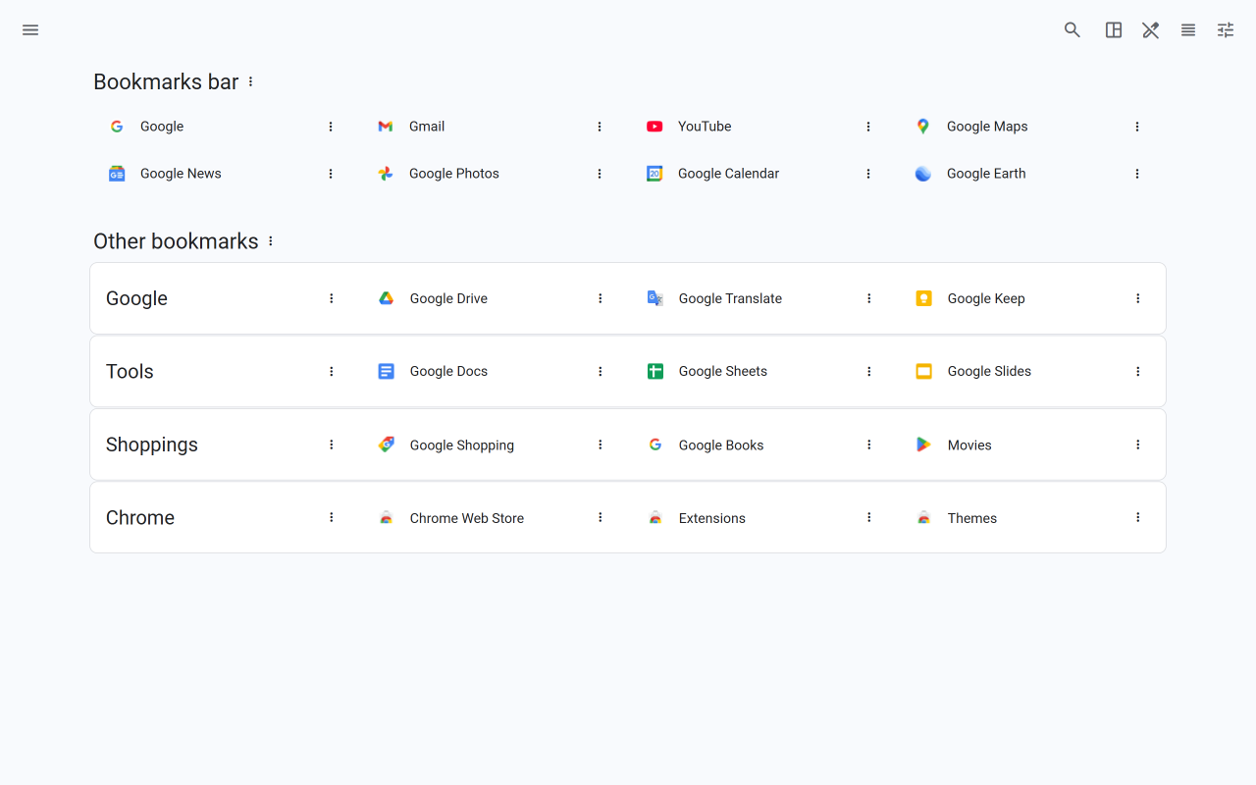The image size is (1256, 785).
Task: Click the Google Drive triangle icon
Action: pos(387,298)
